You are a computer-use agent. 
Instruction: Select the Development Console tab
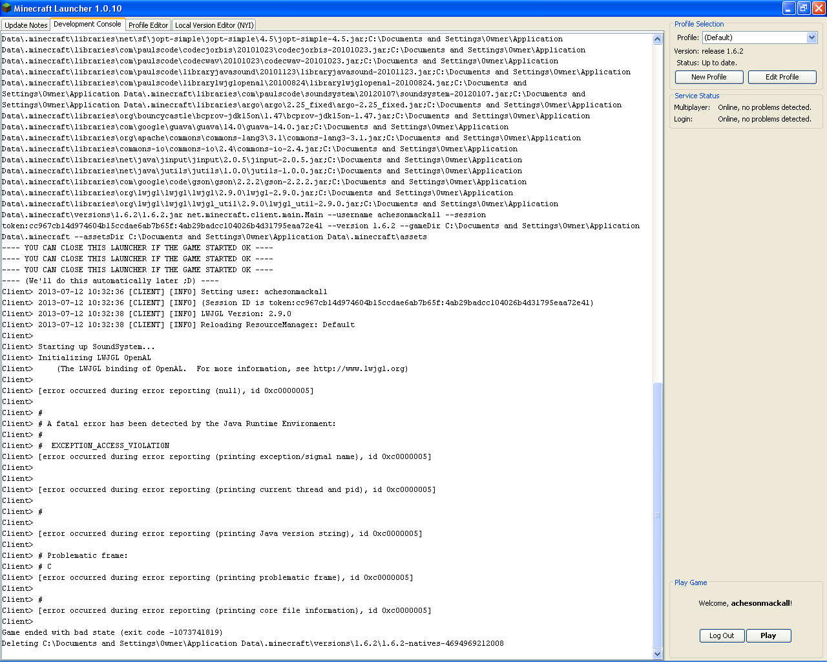pos(87,25)
